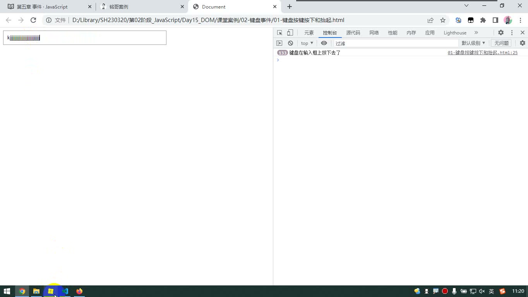The image size is (528, 297).
Task: Reload the current page
Action: click(x=33, y=20)
